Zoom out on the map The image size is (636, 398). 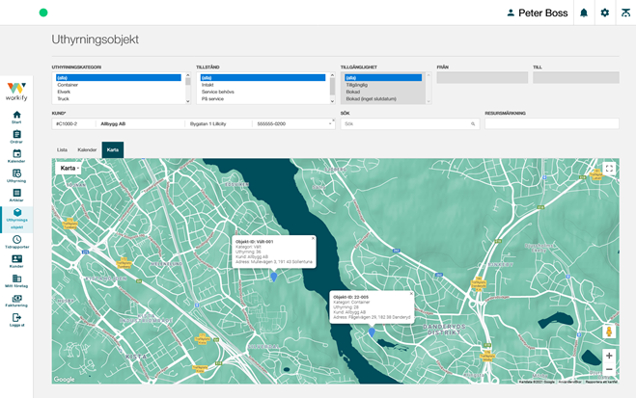point(609,369)
